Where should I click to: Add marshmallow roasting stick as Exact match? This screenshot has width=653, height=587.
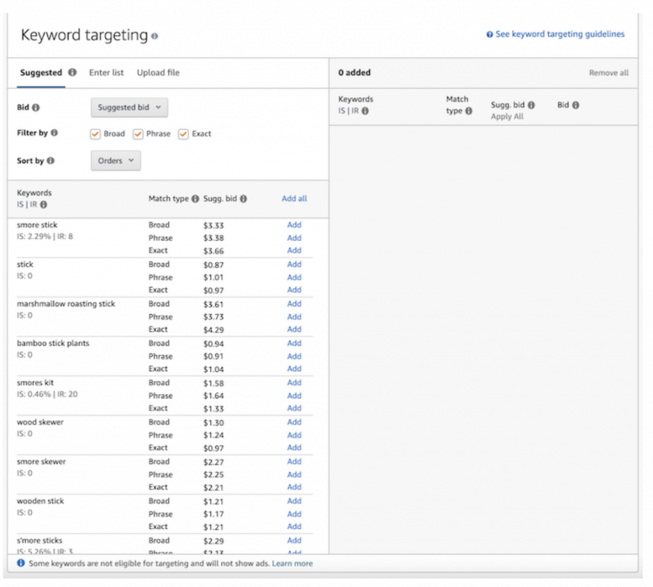[294, 330]
